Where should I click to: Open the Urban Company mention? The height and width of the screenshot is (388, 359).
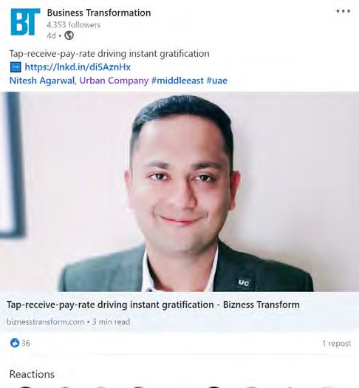coord(114,81)
